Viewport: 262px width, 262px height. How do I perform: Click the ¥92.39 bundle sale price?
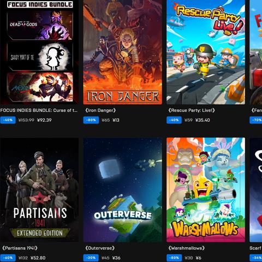44,120
